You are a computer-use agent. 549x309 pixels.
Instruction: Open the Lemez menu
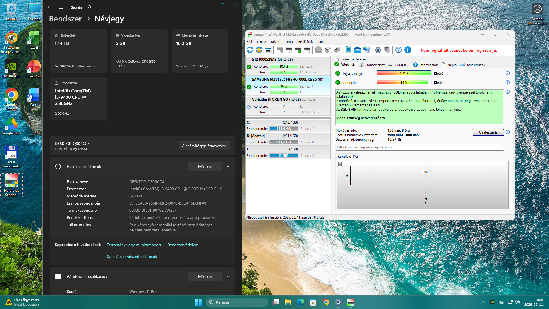[261, 42]
